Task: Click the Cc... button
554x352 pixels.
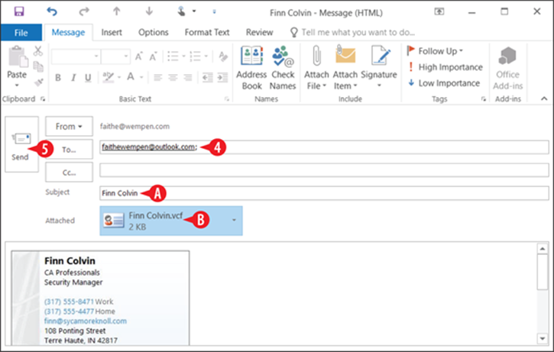Action: pos(69,173)
